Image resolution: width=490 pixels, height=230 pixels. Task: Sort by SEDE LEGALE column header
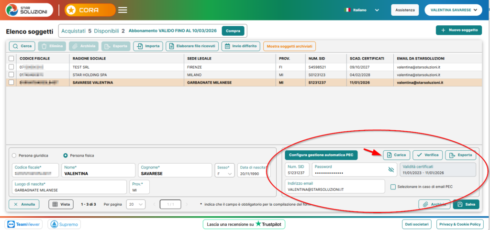tap(200, 59)
